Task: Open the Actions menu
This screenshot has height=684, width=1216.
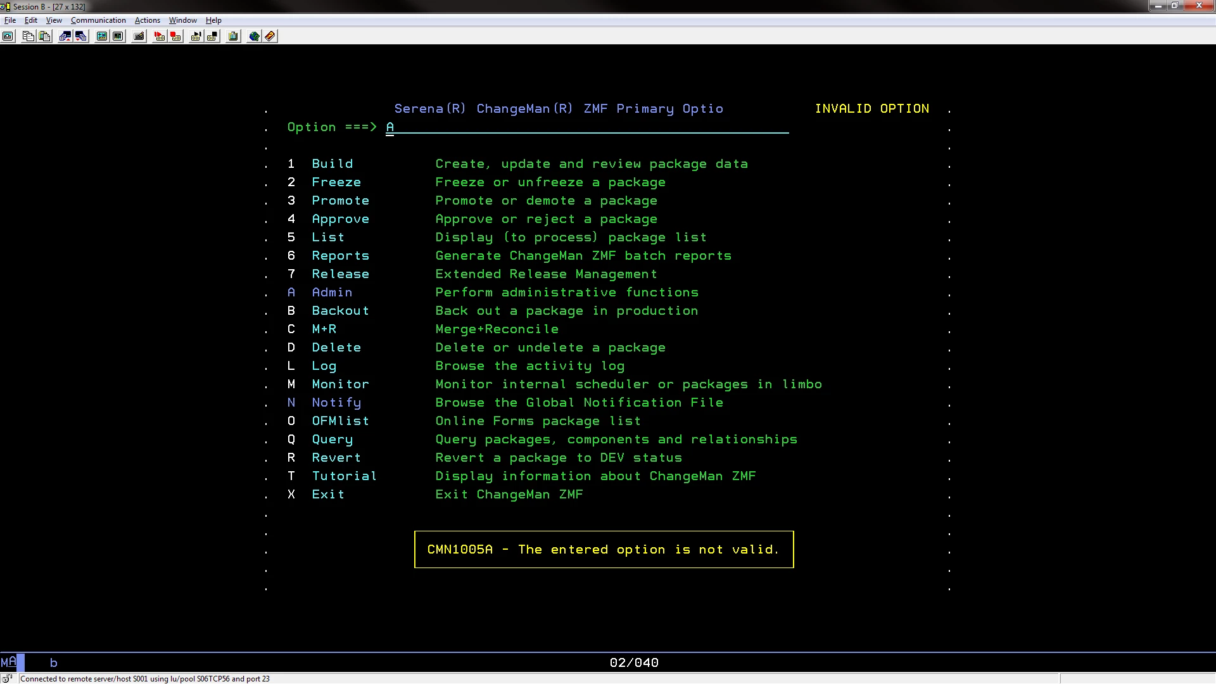Action: point(147,20)
